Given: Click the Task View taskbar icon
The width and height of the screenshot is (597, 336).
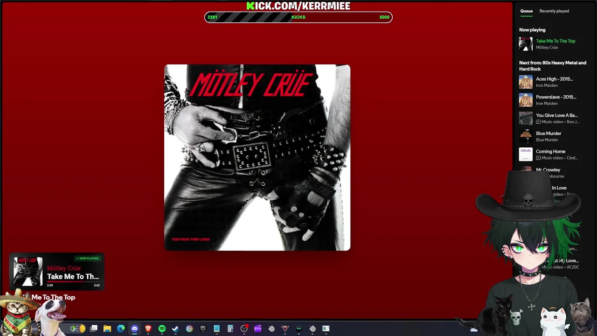Looking at the screenshot, I should [94, 329].
